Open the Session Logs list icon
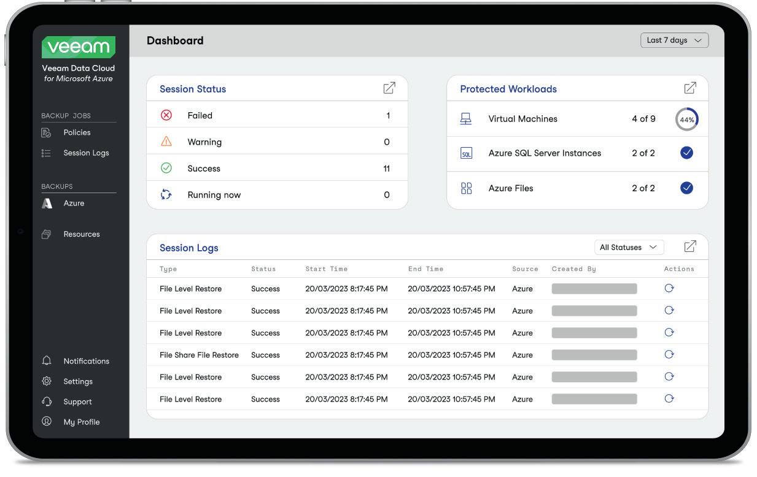 47,153
